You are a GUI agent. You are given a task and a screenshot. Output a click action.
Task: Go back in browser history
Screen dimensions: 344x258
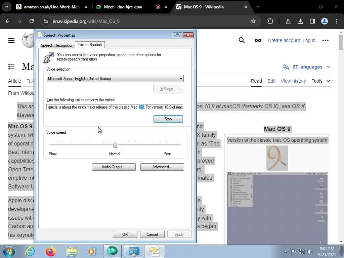tap(7, 21)
